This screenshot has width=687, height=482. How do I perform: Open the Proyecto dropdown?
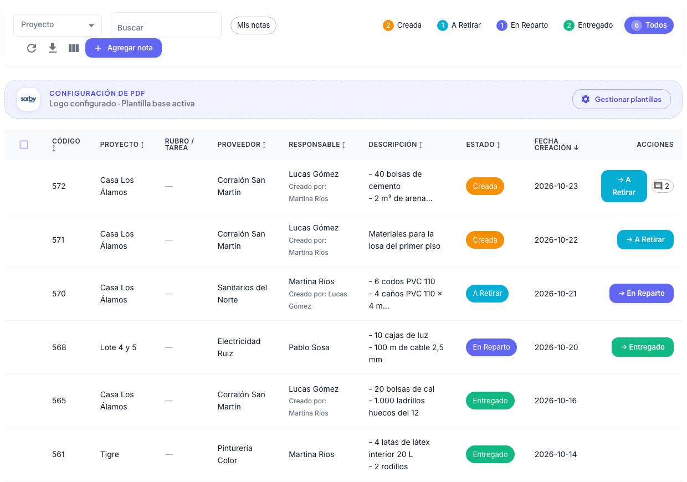(58, 25)
